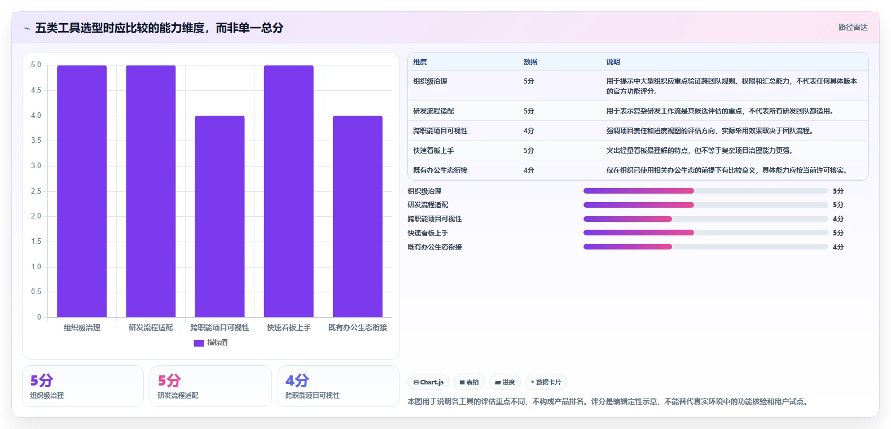The height and width of the screenshot is (429, 891).
Task: Select the 跨职能项目可视性 cell in the table
Action: click(440, 131)
